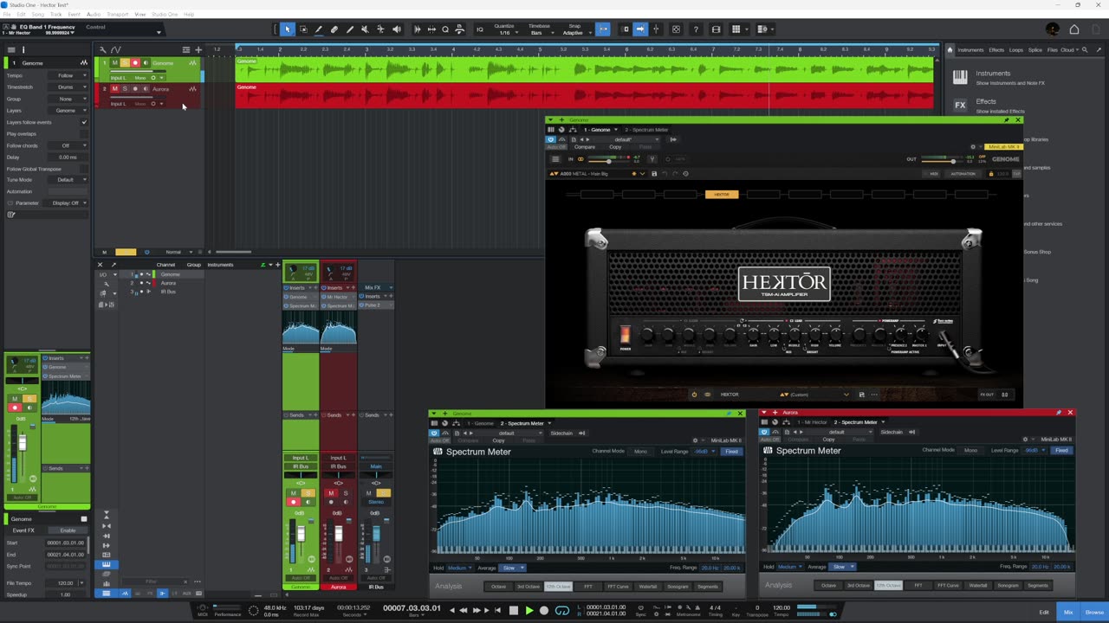Toggle record arm on Genome track
Screen dimensions: 1109x623
point(135,63)
